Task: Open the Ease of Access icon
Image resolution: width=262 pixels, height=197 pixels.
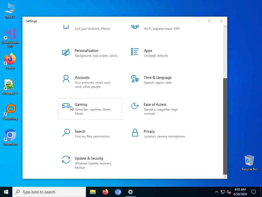Action: 135,106
